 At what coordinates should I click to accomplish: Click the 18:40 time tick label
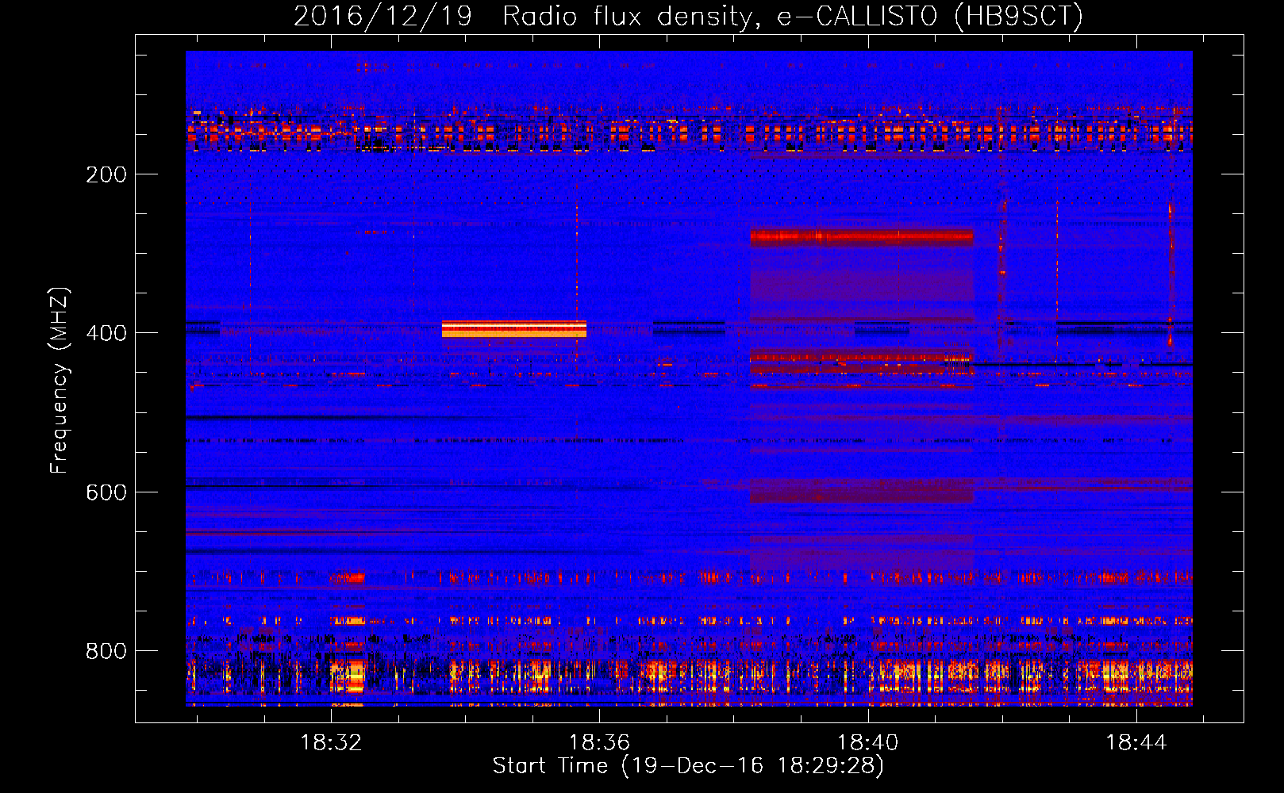(868, 742)
